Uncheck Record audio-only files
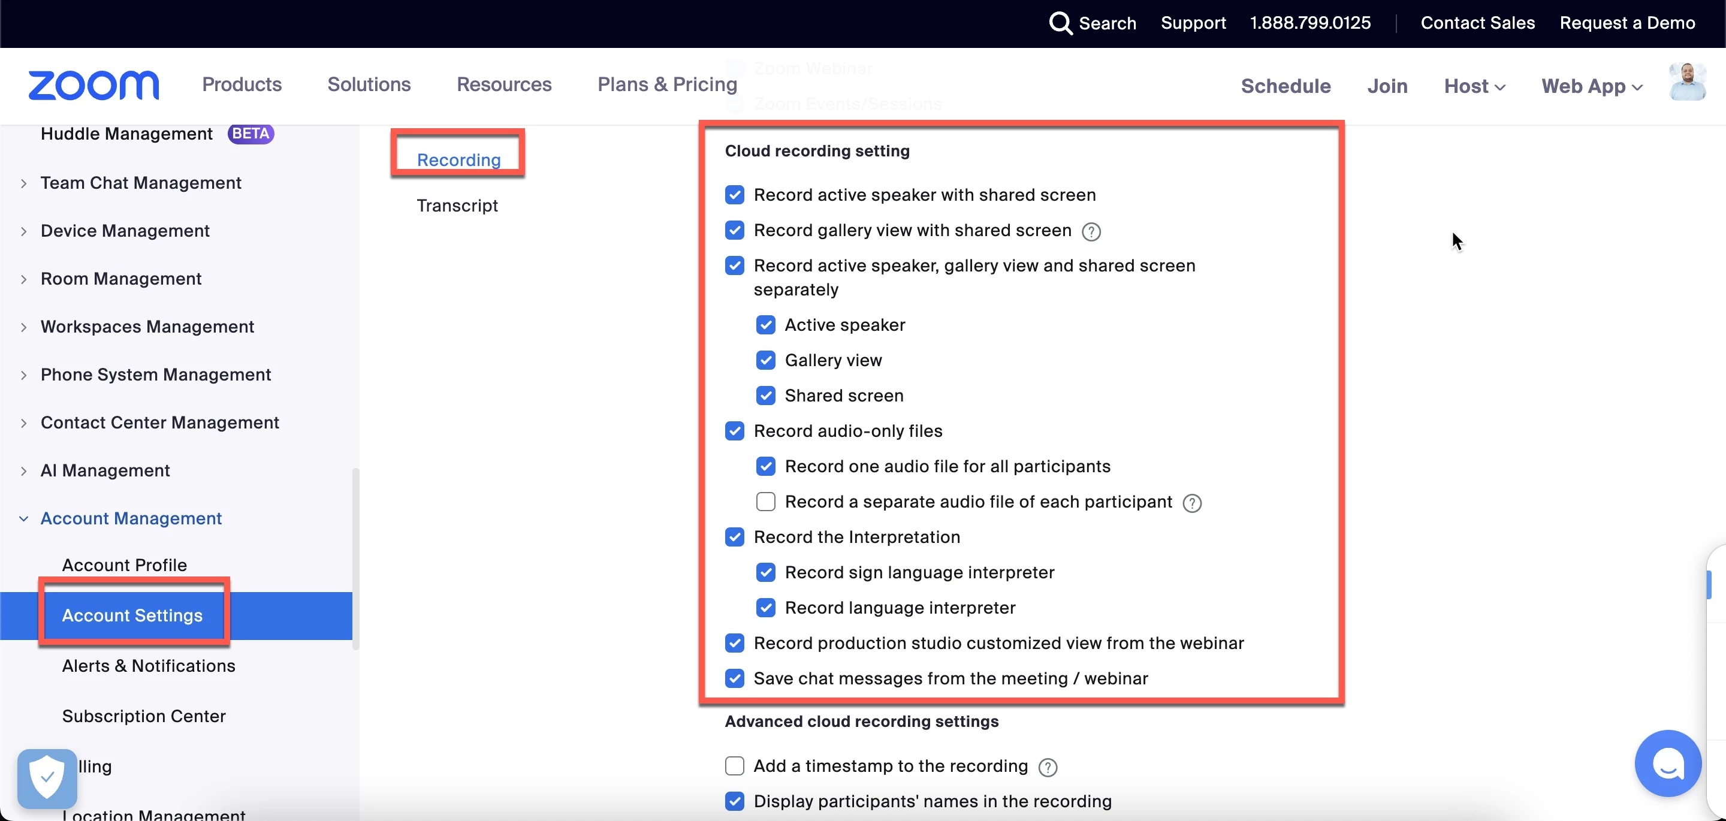1726x821 pixels. (734, 431)
